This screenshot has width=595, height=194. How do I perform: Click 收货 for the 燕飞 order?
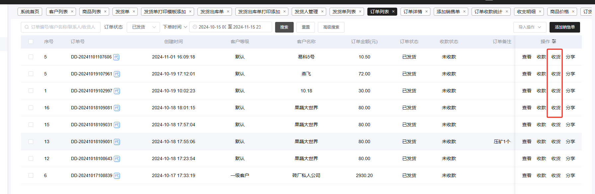[x=556, y=74]
